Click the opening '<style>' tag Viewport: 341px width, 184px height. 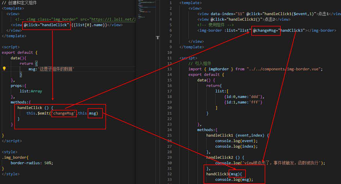point(10,152)
